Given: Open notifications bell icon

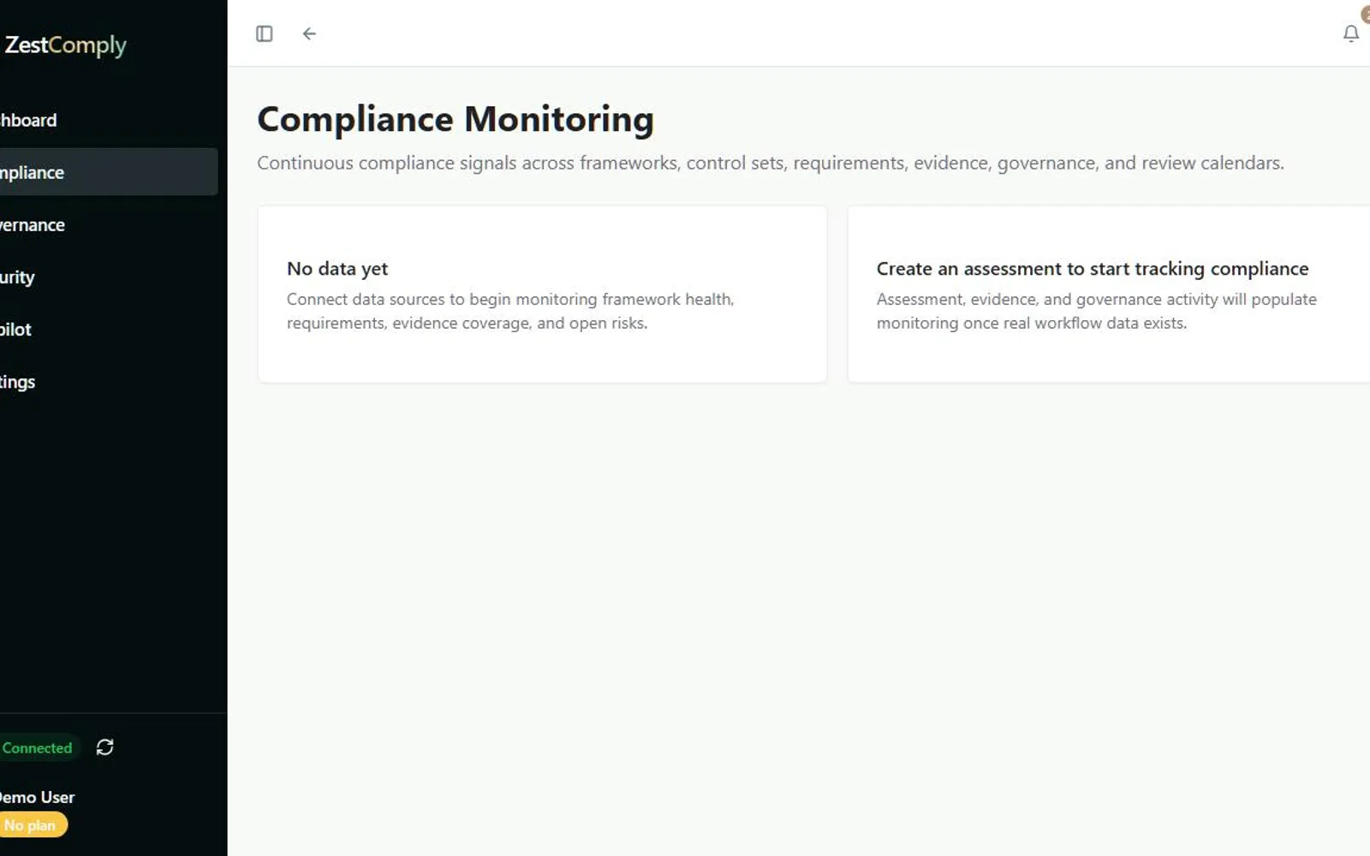Looking at the screenshot, I should pos(1350,33).
